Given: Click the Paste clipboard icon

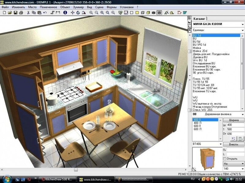Looking at the screenshot, I should tap(40, 13).
